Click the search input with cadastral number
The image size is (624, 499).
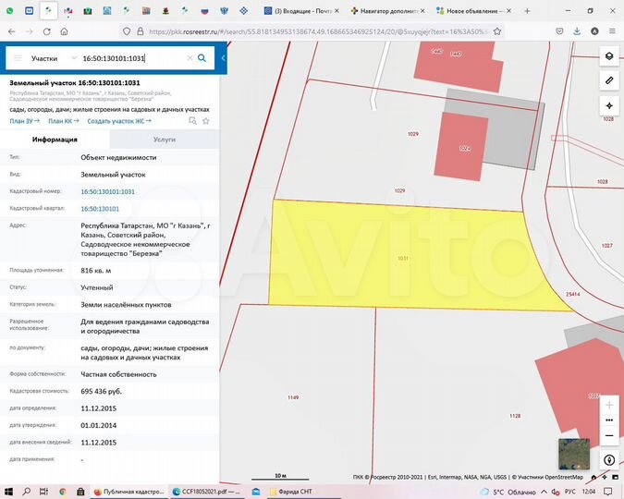pos(131,58)
